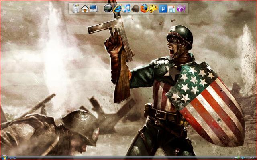Launch the army helmet game icon
257x160 pixels.
coord(135,8)
